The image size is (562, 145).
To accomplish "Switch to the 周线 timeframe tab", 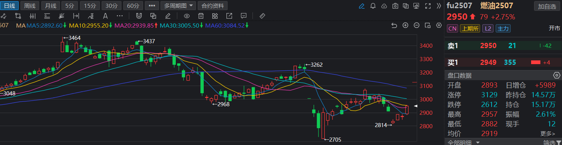I will [30, 6].
